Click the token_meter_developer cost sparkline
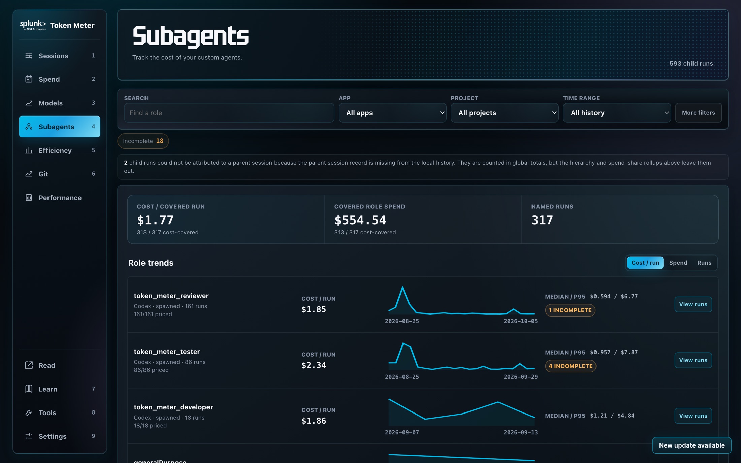The width and height of the screenshot is (741, 463). [x=461, y=412]
